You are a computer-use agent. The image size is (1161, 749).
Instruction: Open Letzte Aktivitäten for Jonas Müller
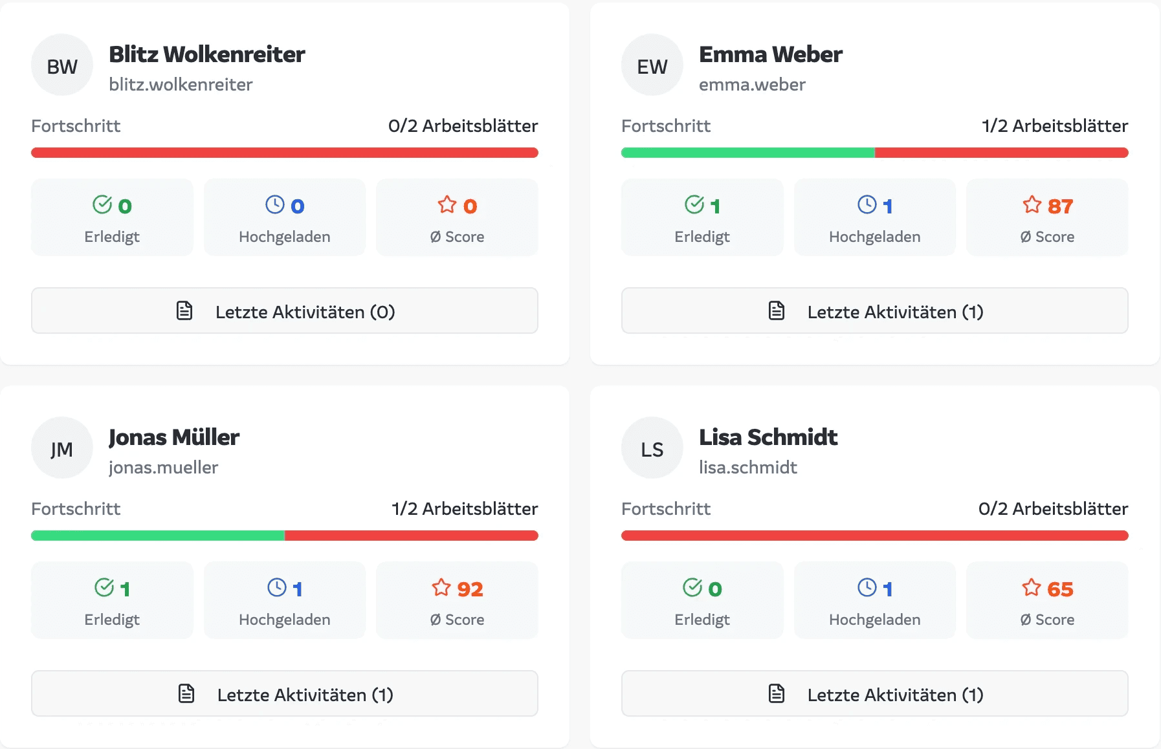click(285, 693)
